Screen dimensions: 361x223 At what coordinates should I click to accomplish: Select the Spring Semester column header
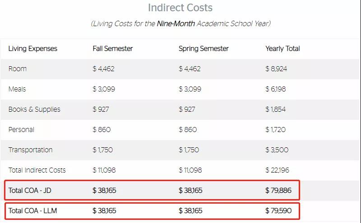point(204,49)
